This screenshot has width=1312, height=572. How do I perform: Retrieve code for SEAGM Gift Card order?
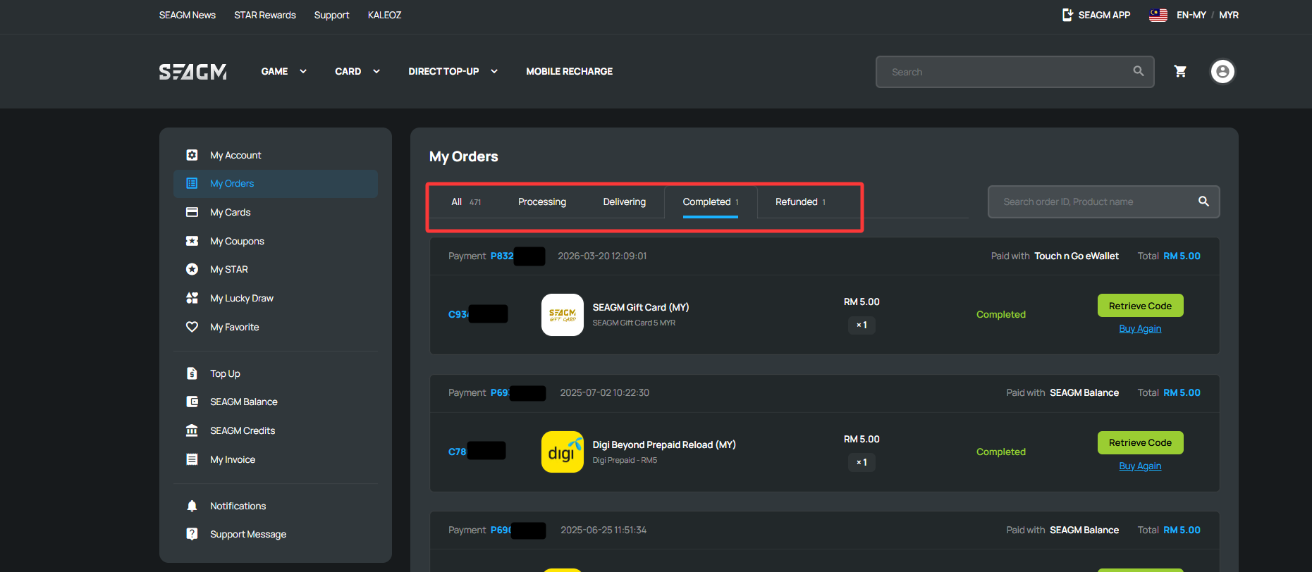tap(1140, 306)
